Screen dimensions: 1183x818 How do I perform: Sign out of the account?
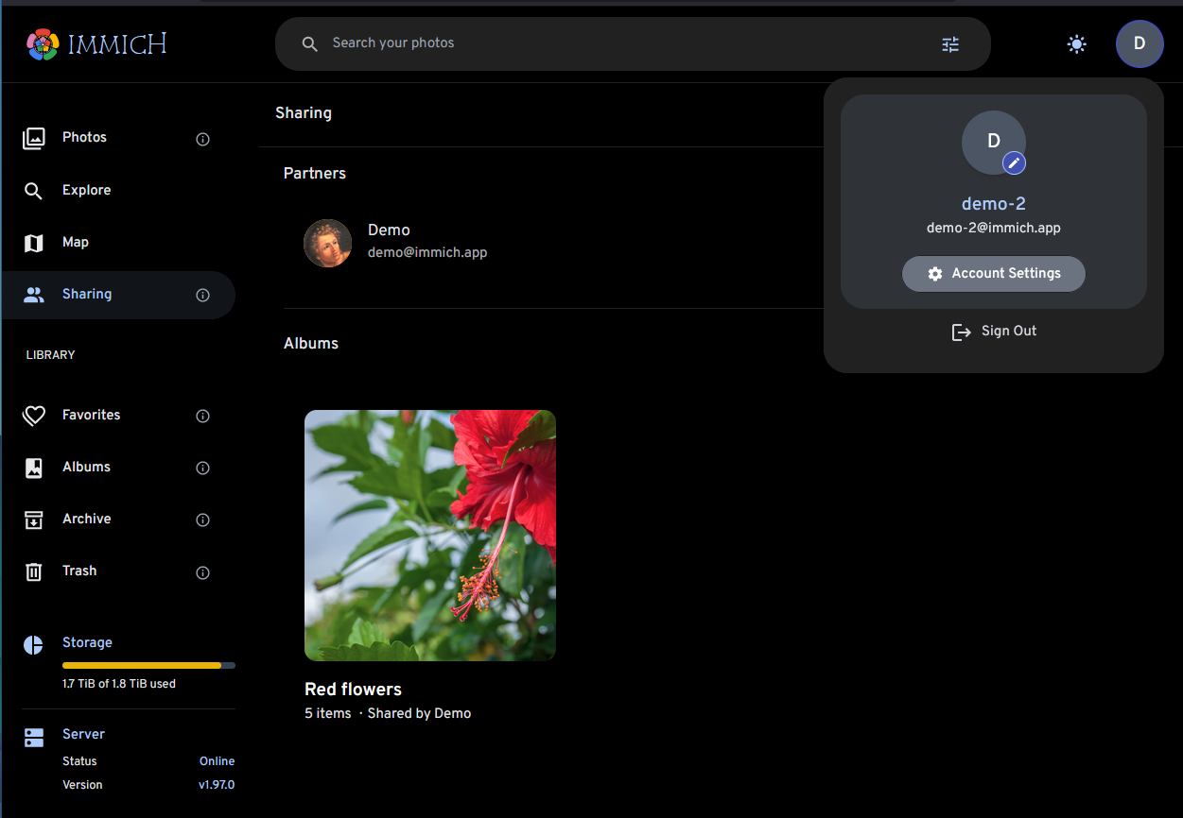(994, 332)
